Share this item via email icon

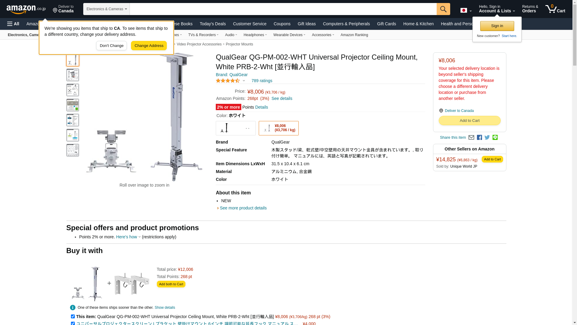(x=471, y=138)
